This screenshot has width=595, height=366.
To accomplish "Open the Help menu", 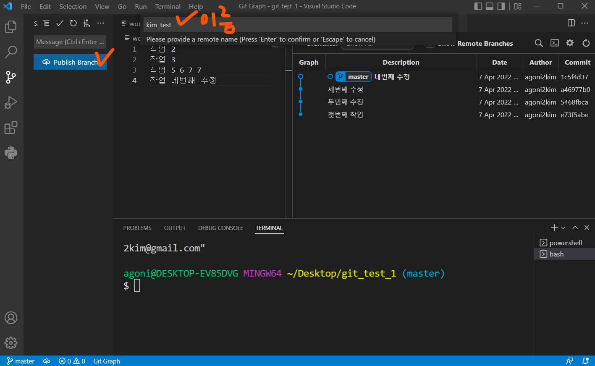I will click(196, 6).
